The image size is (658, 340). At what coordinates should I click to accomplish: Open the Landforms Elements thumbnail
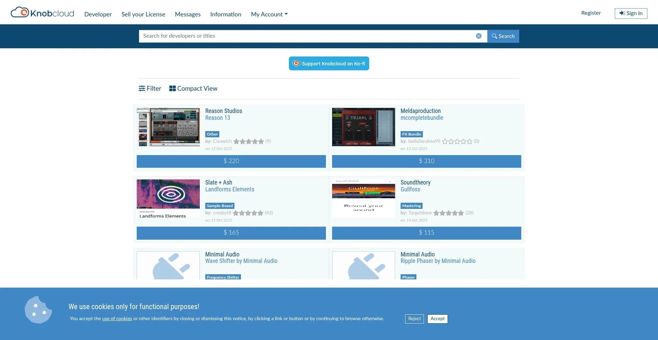pos(168,199)
